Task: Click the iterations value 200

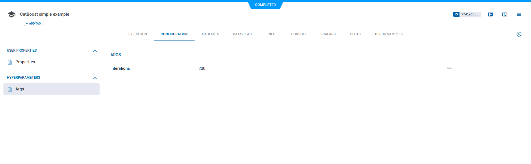Action: tap(202, 68)
